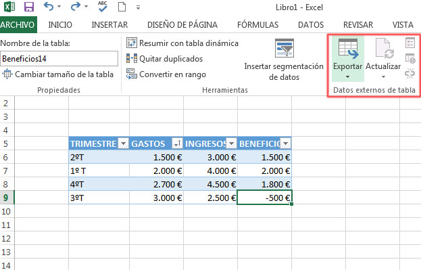This screenshot has width=421, height=270.
Task: Click the Excel application icon
Action: pos(9,7)
